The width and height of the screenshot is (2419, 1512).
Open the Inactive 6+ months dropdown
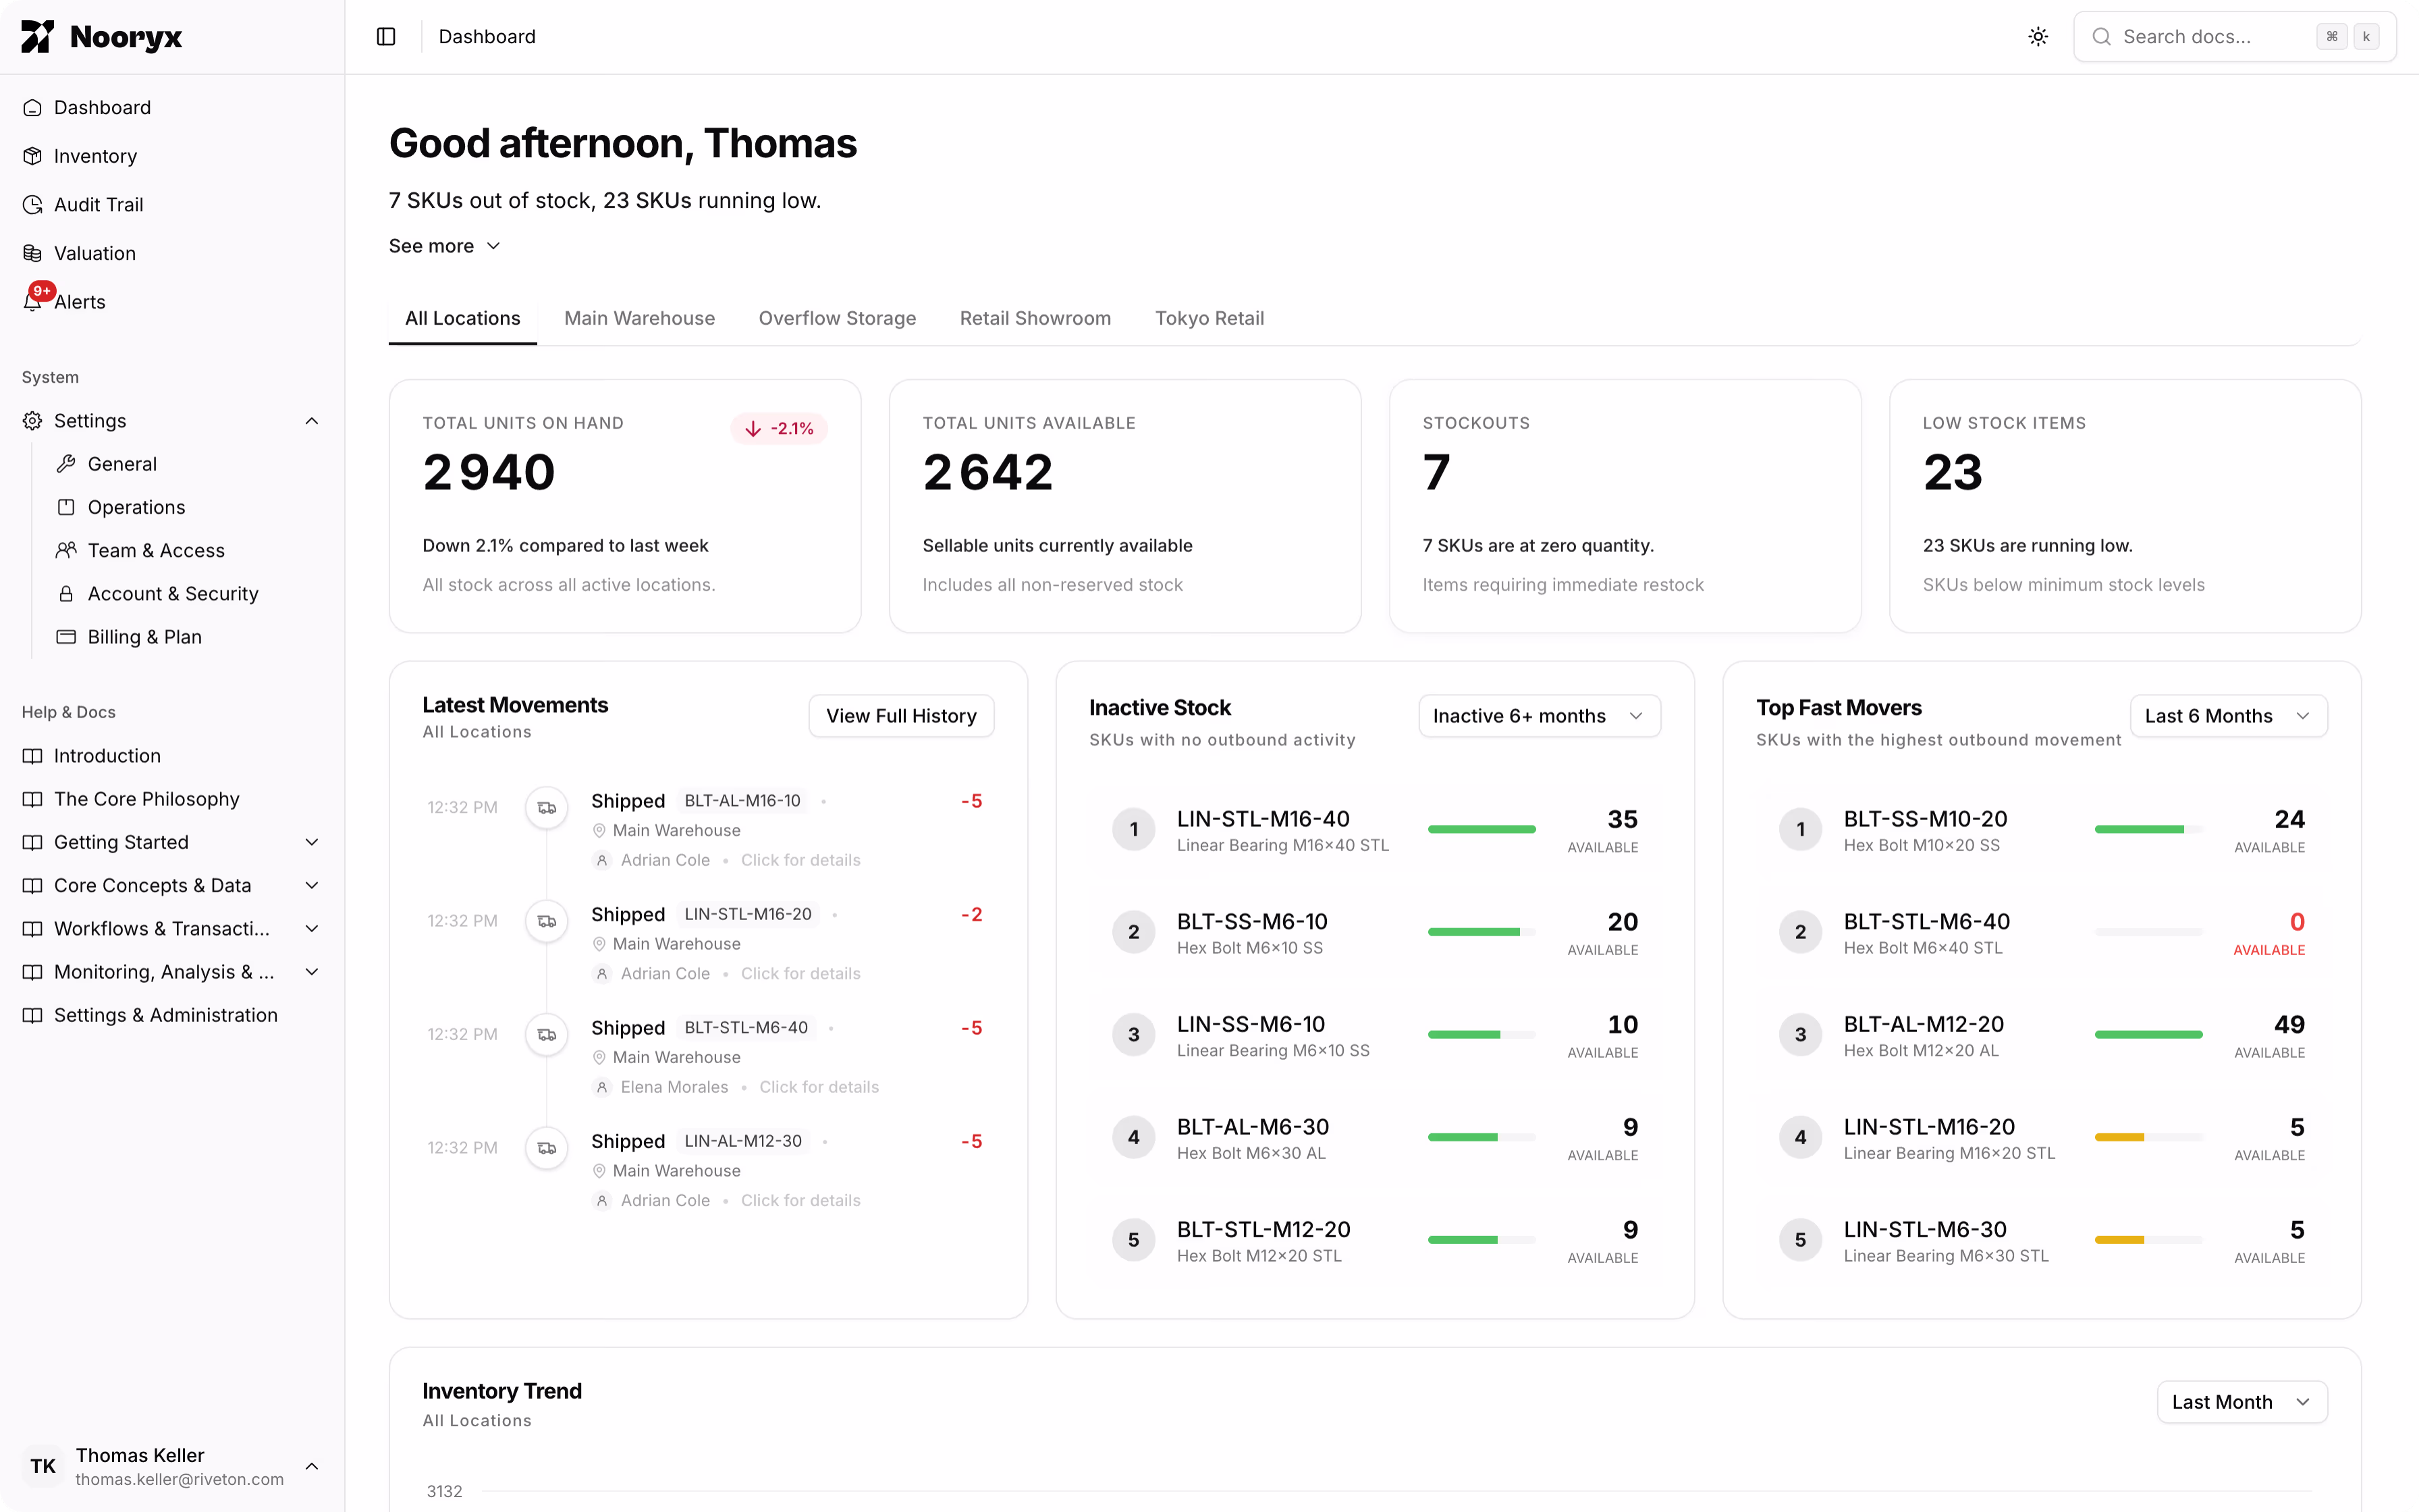tap(1538, 715)
